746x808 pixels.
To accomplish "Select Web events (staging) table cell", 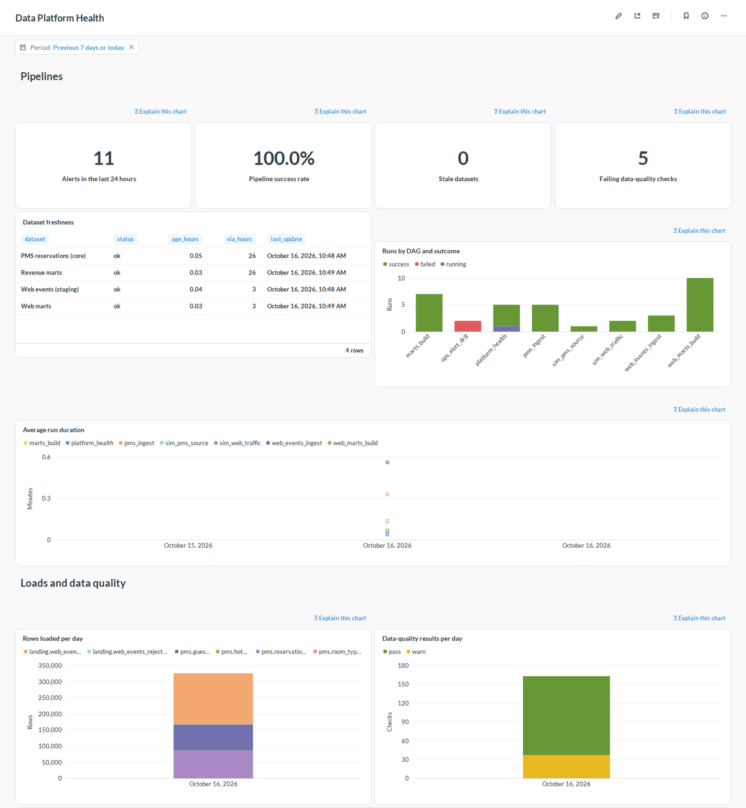I will point(50,289).
